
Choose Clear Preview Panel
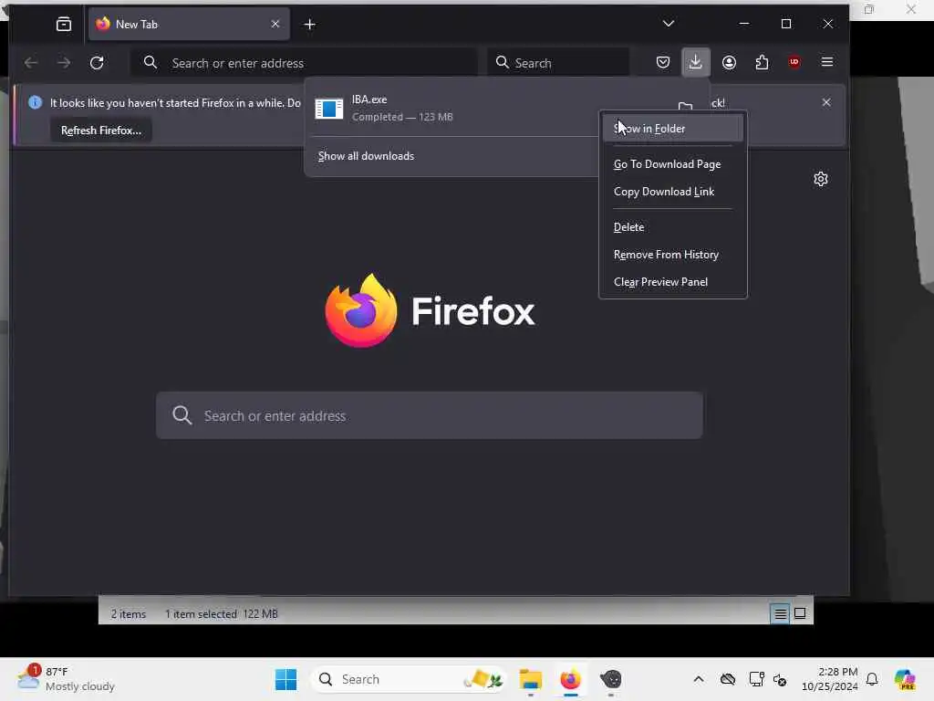[x=672, y=282]
